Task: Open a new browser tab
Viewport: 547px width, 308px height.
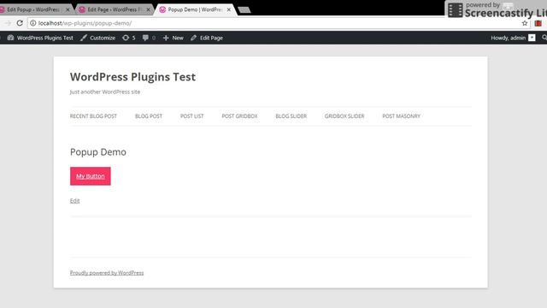Action: pos(244,9)
